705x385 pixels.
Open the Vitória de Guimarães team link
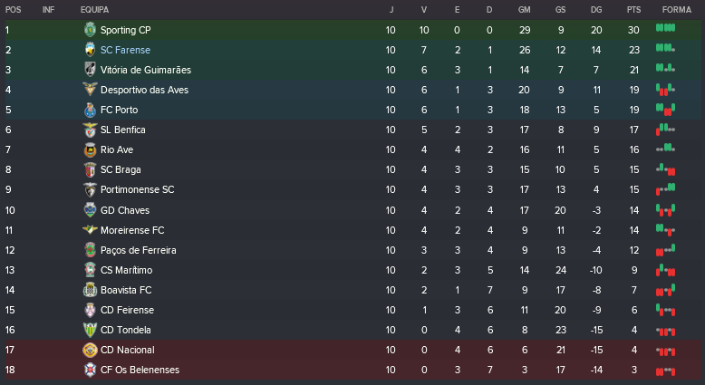(145, 70)
